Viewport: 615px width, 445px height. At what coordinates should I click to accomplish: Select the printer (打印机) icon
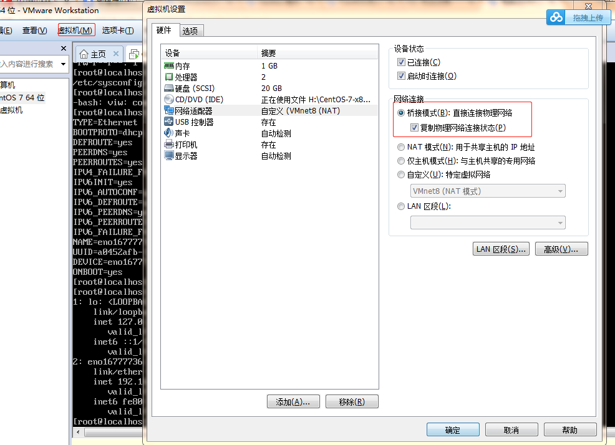point(168,144)
